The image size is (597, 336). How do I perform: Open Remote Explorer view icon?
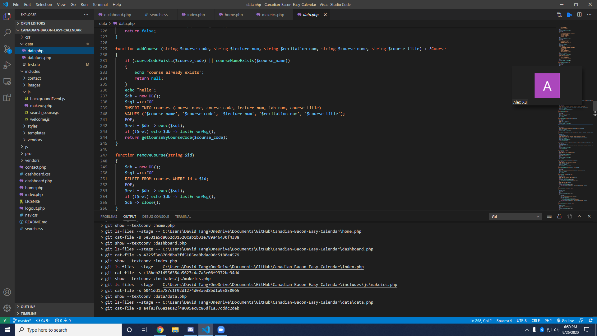pos(7,82)
